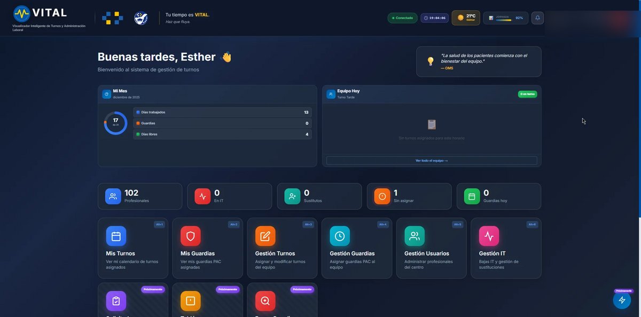The image size is (641, 317).
Task: Click the orange Sin asignar alert icon
Action: pyautogui.click(x=382, y=196)
